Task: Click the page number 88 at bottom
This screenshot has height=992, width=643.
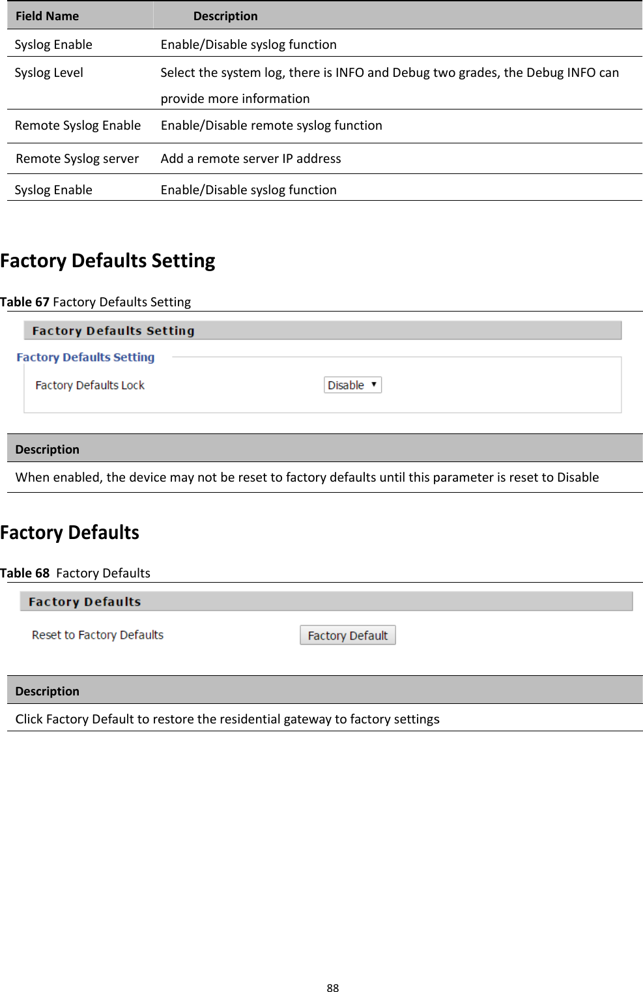Action: coord(333,986)
